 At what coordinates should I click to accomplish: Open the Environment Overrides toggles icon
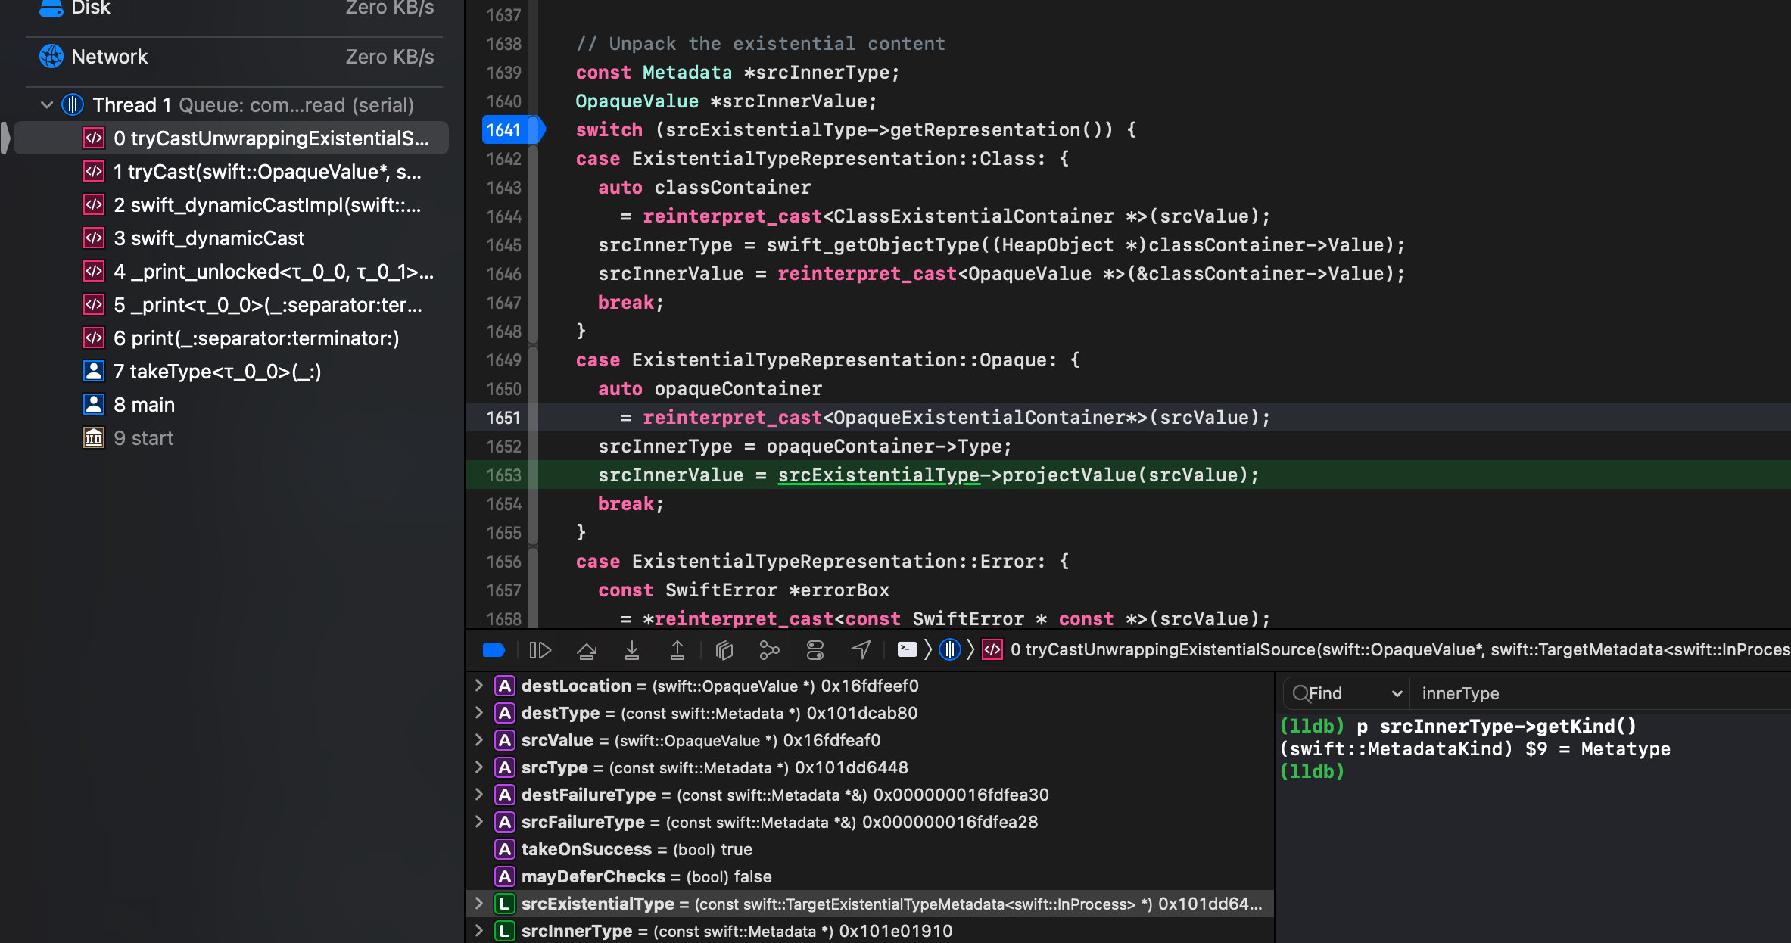(815, 650)
